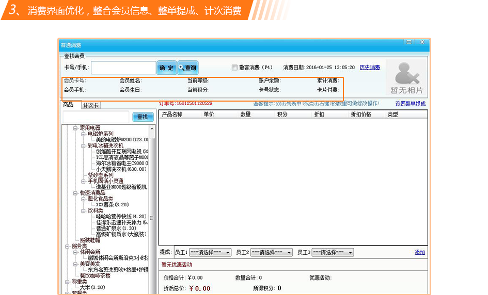Click the 查询 search magnifier button
This screenshot has height=295, width=488.
[187, 68]
